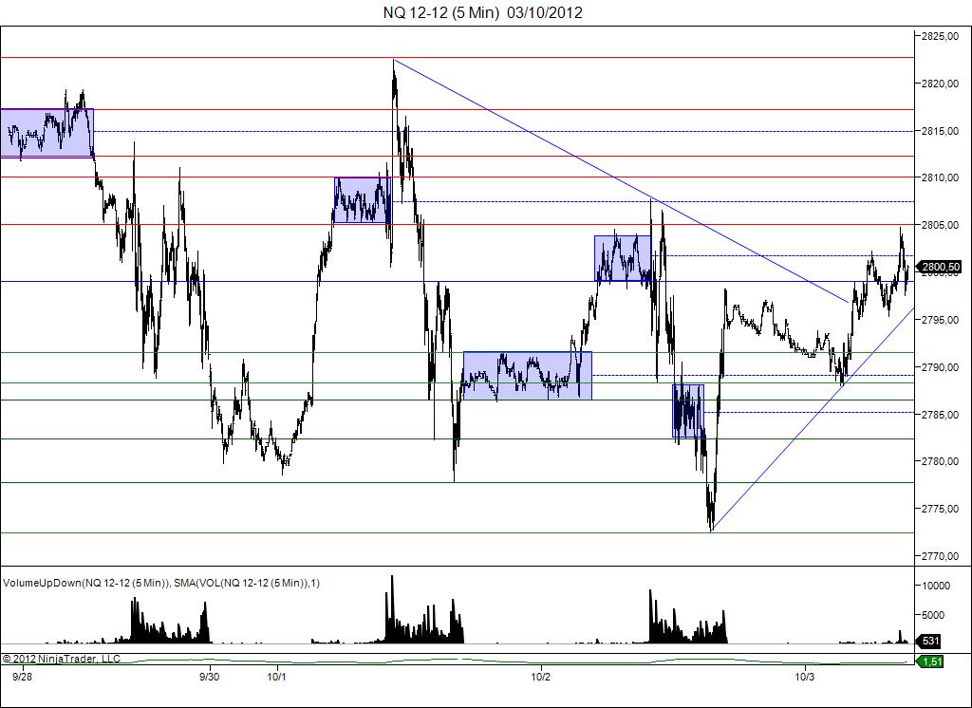Click the volume value marker 531

click(928, 641)
